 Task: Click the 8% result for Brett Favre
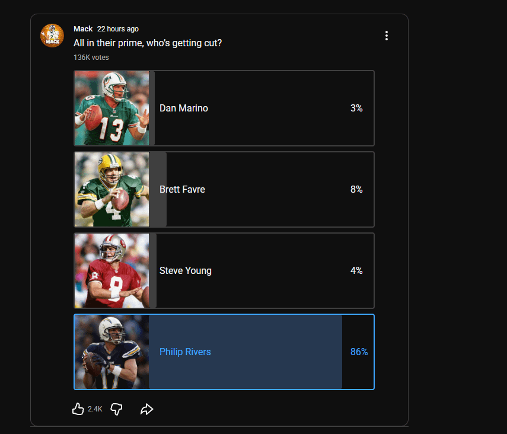356,190
